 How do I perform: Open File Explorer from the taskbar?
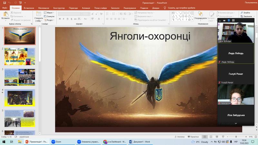(20, 141)
